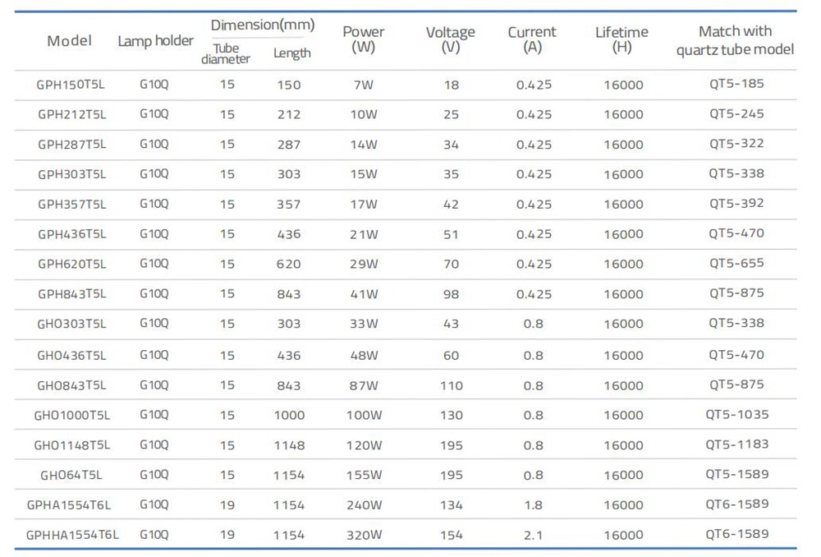Select the 320W power value
The width and height of the screenshot is (821, 557).
click(364, 535)
